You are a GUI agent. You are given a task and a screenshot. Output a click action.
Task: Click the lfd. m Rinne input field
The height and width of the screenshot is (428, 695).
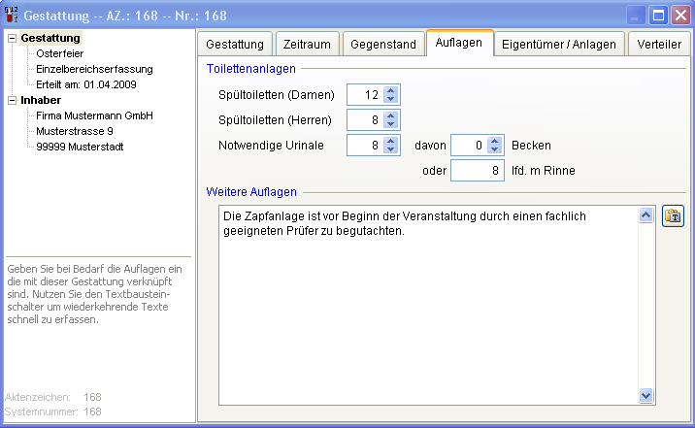pos(476,171)
